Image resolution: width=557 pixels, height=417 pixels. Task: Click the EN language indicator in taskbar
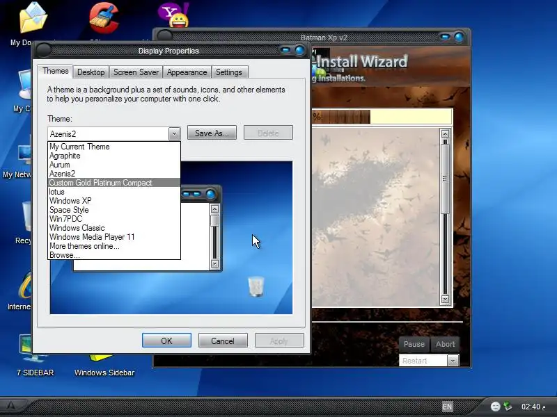pyautogui.click(x=447, y=407)
